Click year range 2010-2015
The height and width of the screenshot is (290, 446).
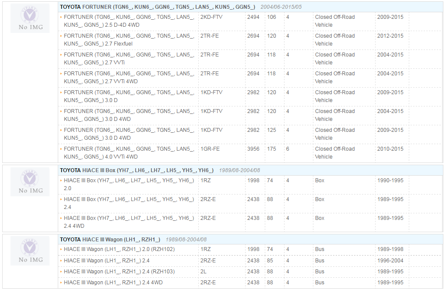click(x=390, y=149)
